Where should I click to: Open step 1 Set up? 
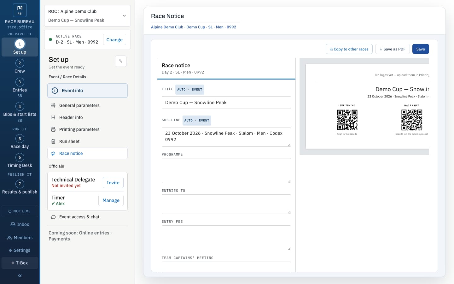(x=20, y=47)
